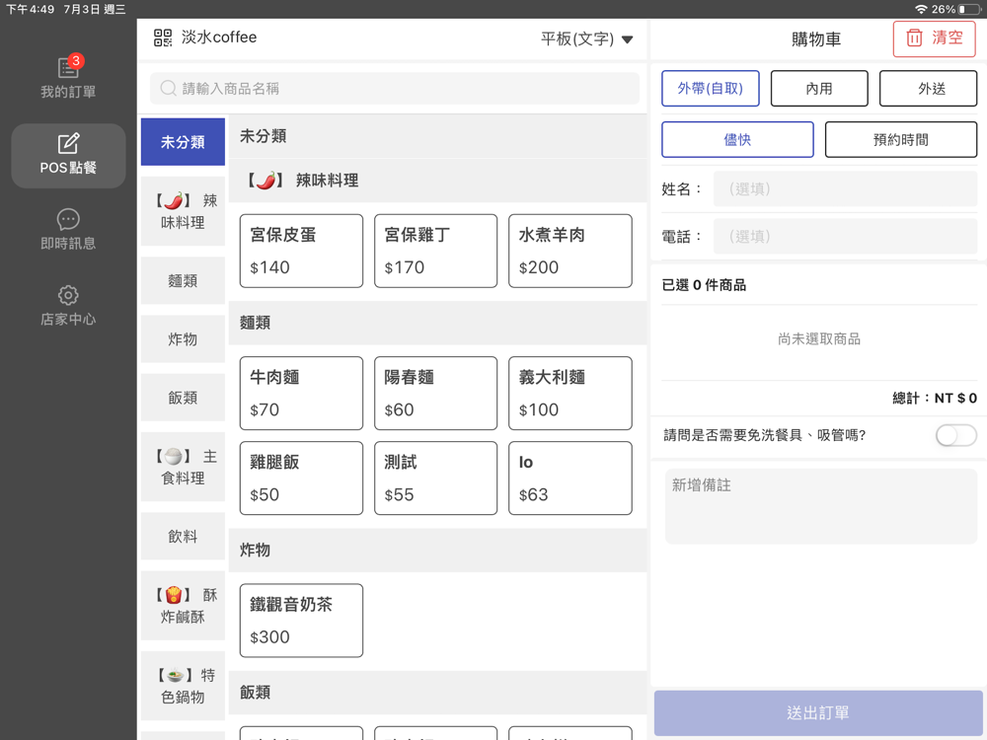
Task: Select 預約時間 scheduling option
Action: point(901,140)
